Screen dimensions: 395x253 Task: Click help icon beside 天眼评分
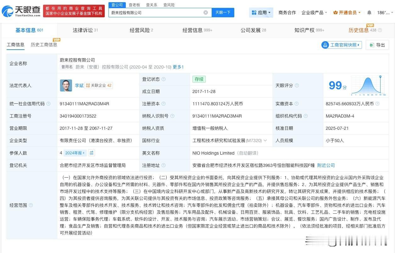coord(297,85)
